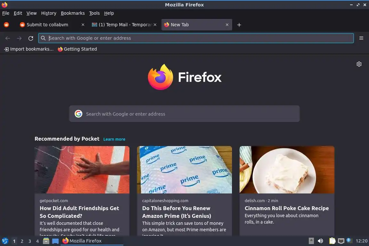This screenshot has height=246, width=369.
Task: Select Mozilla Firefox taskbar window button
Action: point(92,241)
